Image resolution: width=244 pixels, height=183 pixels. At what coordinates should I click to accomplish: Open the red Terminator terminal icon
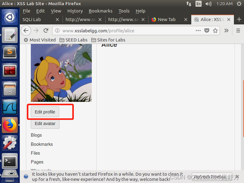point(10,71)
